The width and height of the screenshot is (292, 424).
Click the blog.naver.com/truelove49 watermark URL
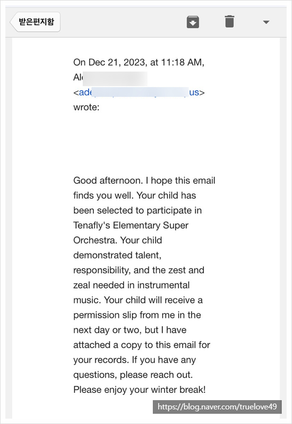coord(217,407)
